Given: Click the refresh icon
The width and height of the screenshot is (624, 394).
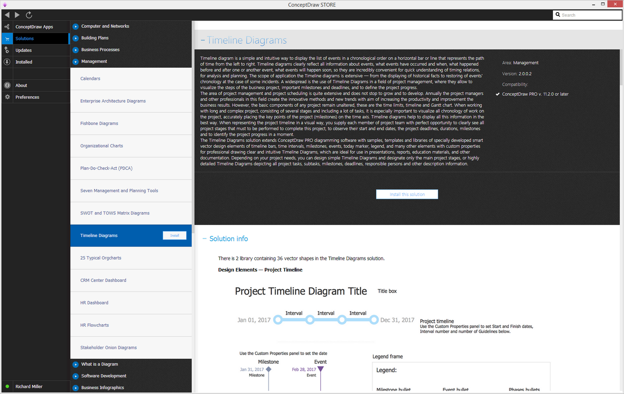Looking at the screenshot, I should pyautogui.click(x=29, y=15).
